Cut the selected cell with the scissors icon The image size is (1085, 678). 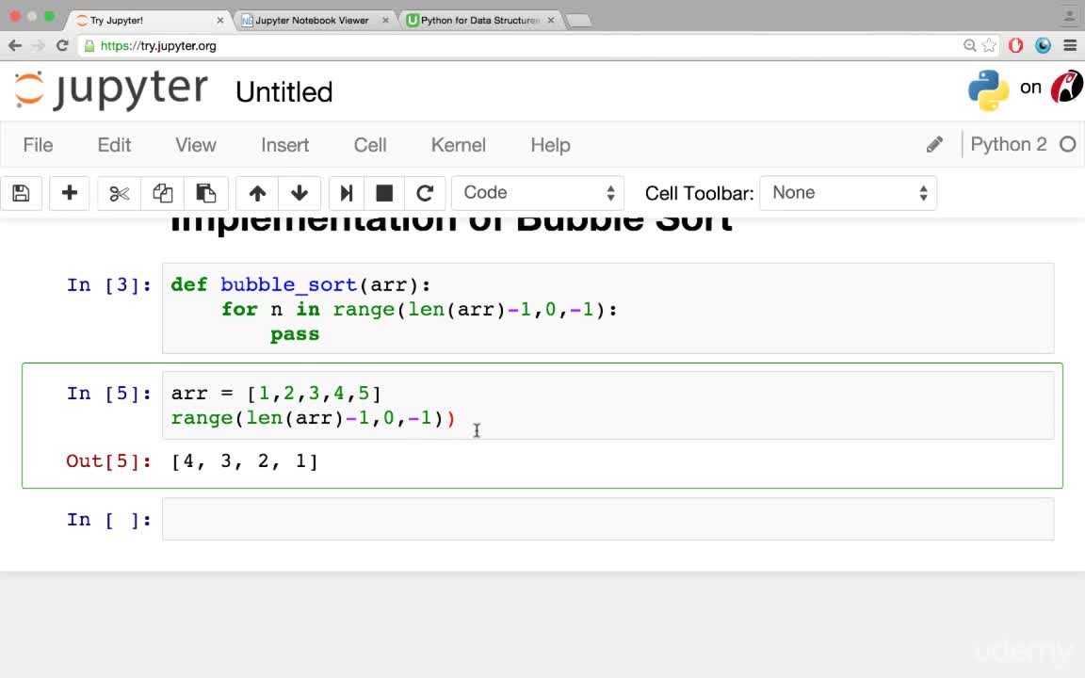tap(119, 193)
